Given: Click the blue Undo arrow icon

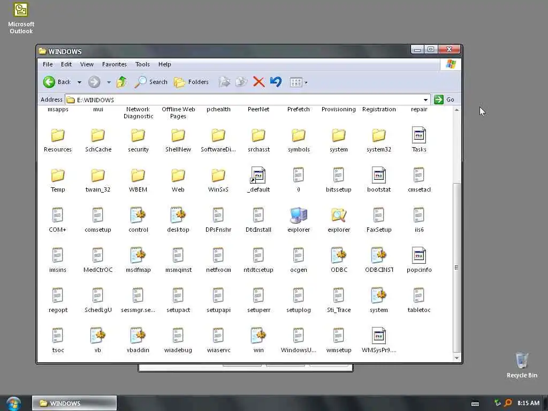Looking at the screenshot, I should pyautogui.click(x=276, y=82).
